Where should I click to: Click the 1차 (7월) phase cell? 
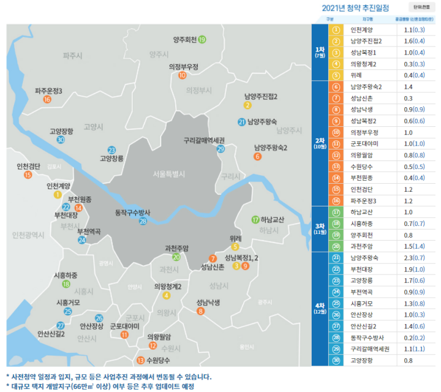(320, 52)
